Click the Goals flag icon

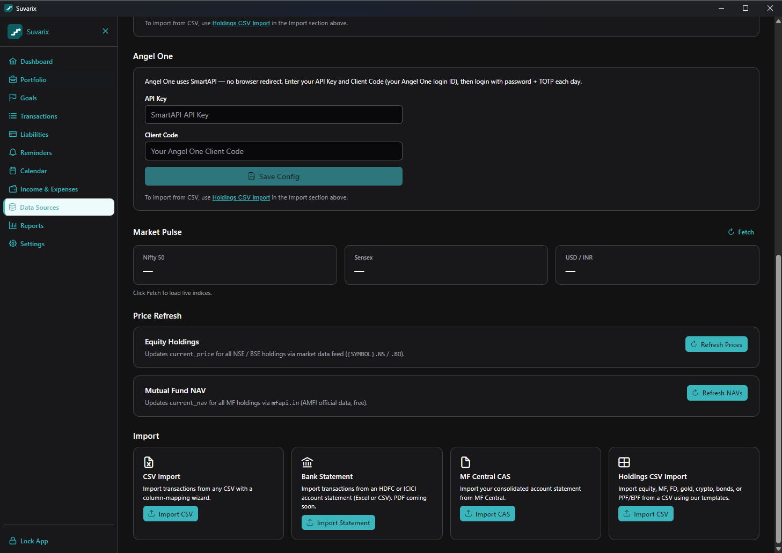click(13, 98)
